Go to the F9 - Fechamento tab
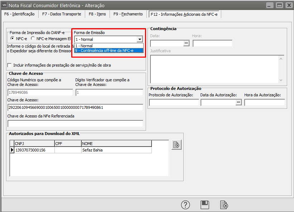 (128, 14)
